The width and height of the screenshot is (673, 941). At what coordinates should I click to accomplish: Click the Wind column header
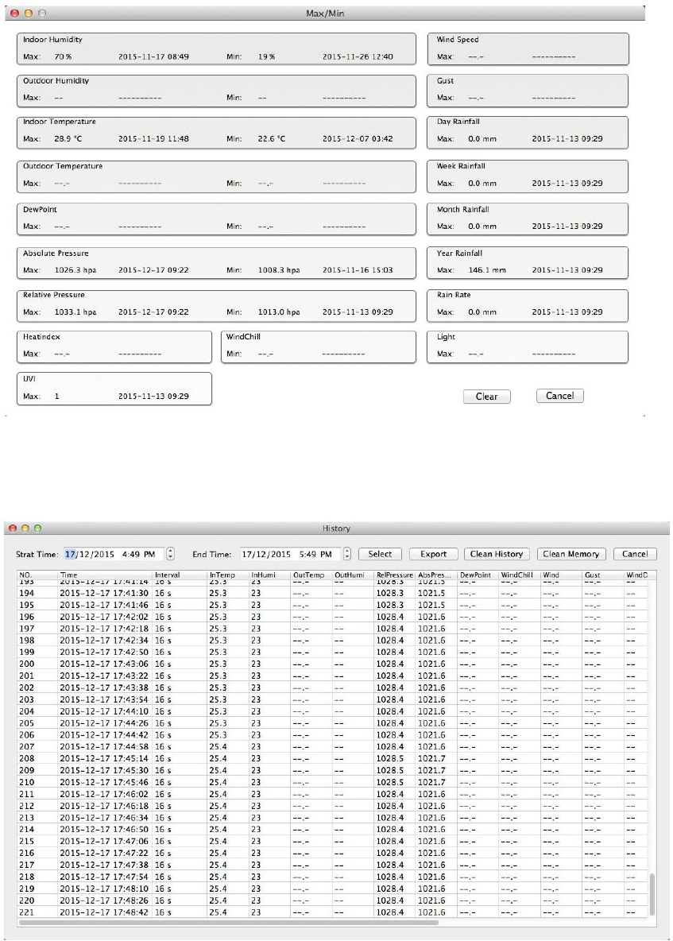pyautogui.click(x=562, y=575)
